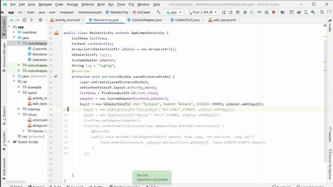Open the VCS menu

tap(131, 4)
